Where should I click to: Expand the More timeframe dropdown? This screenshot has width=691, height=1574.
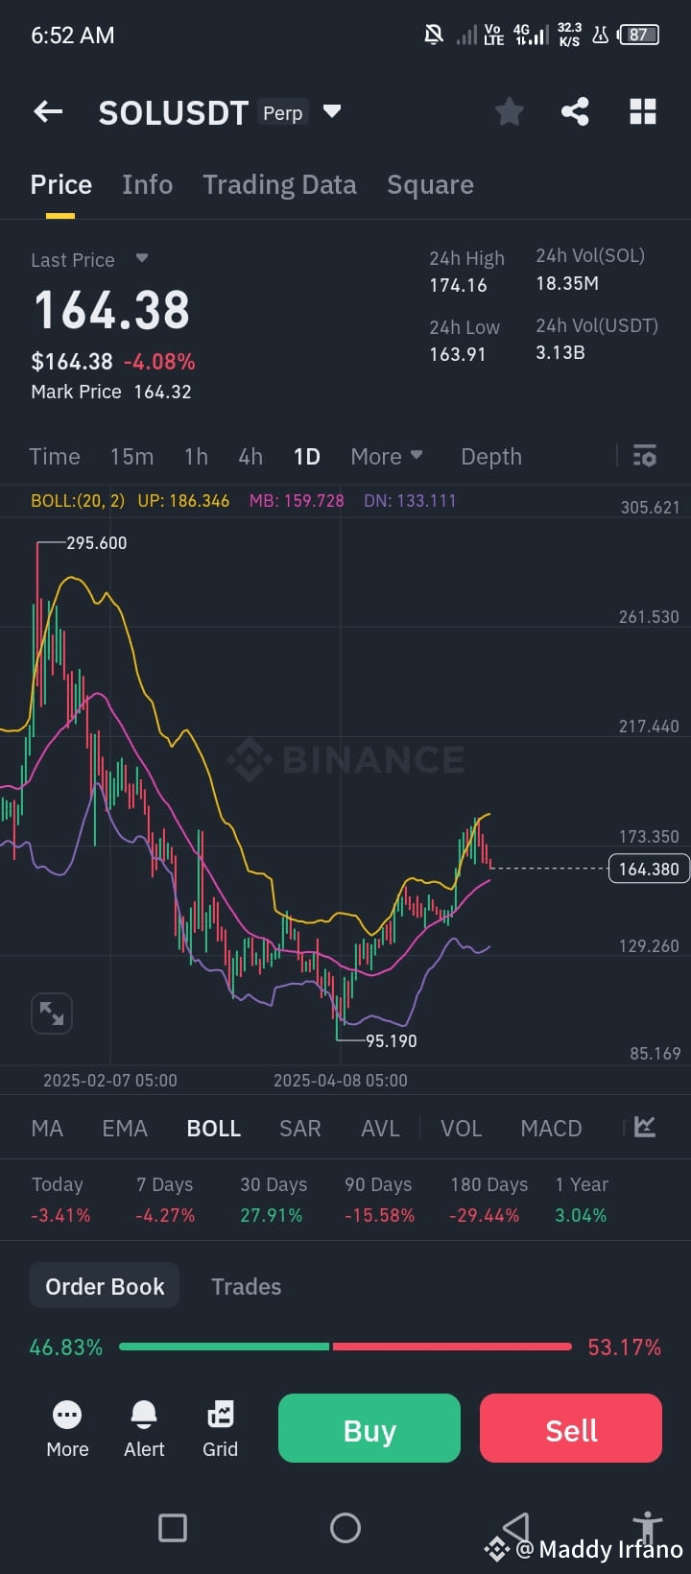[387, 456]
